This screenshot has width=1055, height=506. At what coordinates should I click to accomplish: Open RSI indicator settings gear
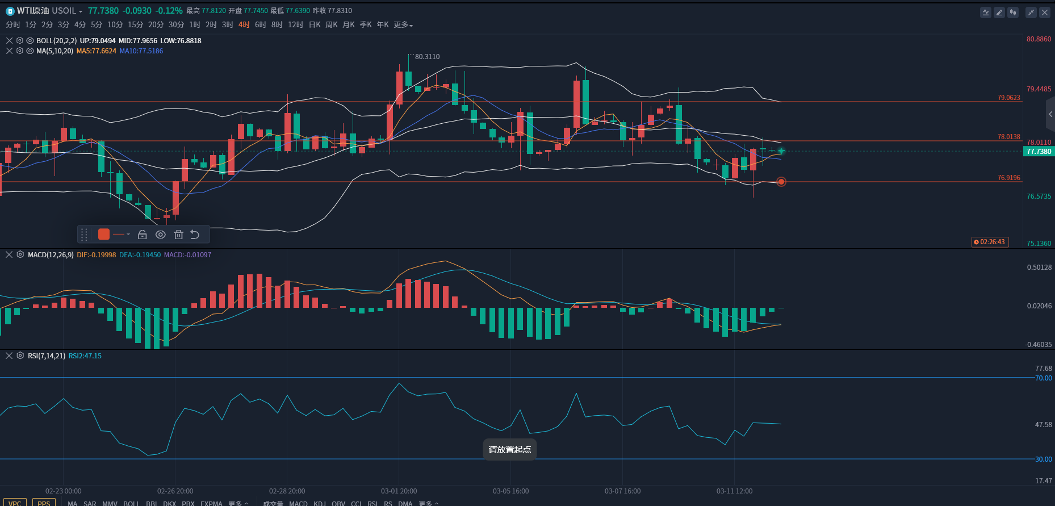click(20, 356)
